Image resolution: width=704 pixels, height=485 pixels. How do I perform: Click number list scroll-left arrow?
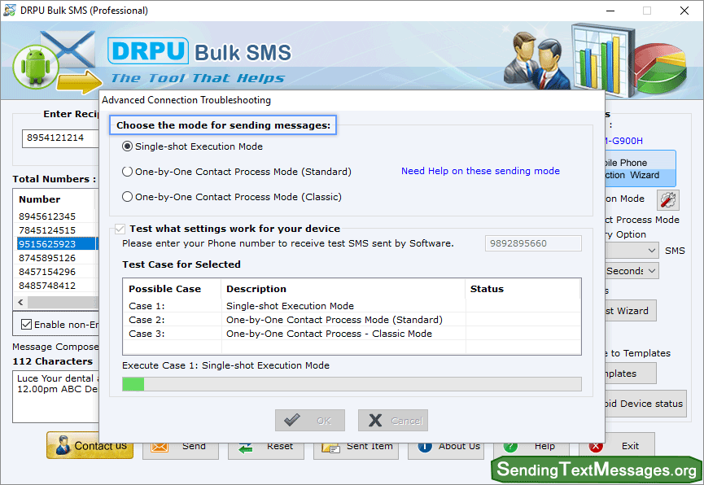point(20,302)
